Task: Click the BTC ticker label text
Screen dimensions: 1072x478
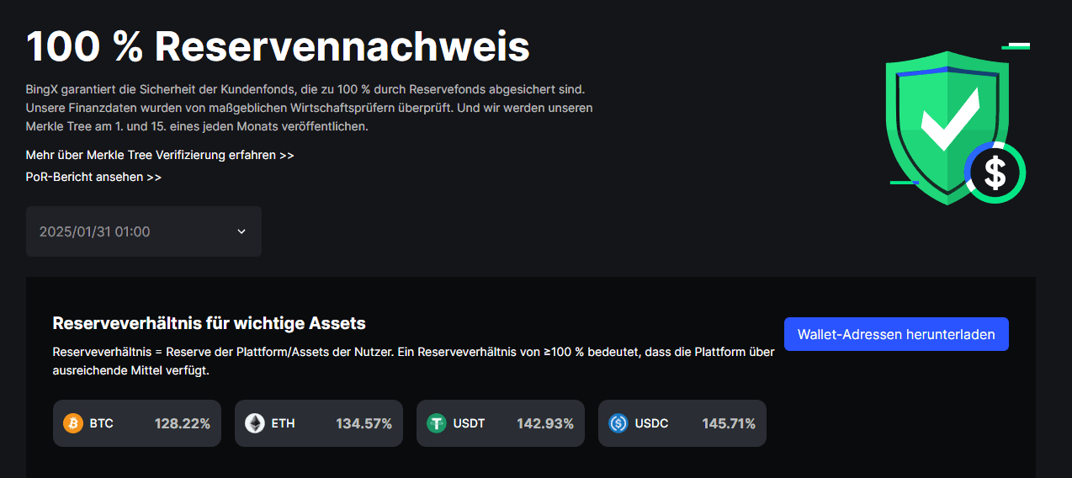Action: 101,423
